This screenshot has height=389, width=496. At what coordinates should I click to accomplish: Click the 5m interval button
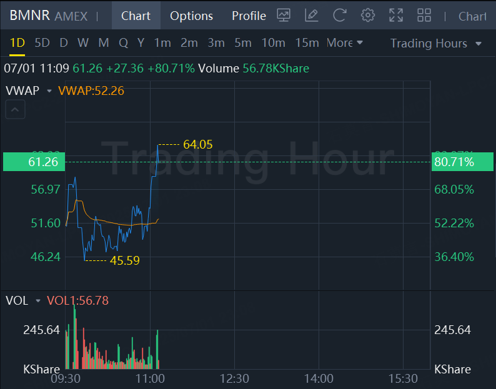click(243, 43)
